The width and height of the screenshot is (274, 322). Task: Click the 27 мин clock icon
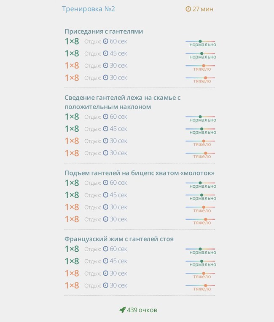tap(188, 9)
